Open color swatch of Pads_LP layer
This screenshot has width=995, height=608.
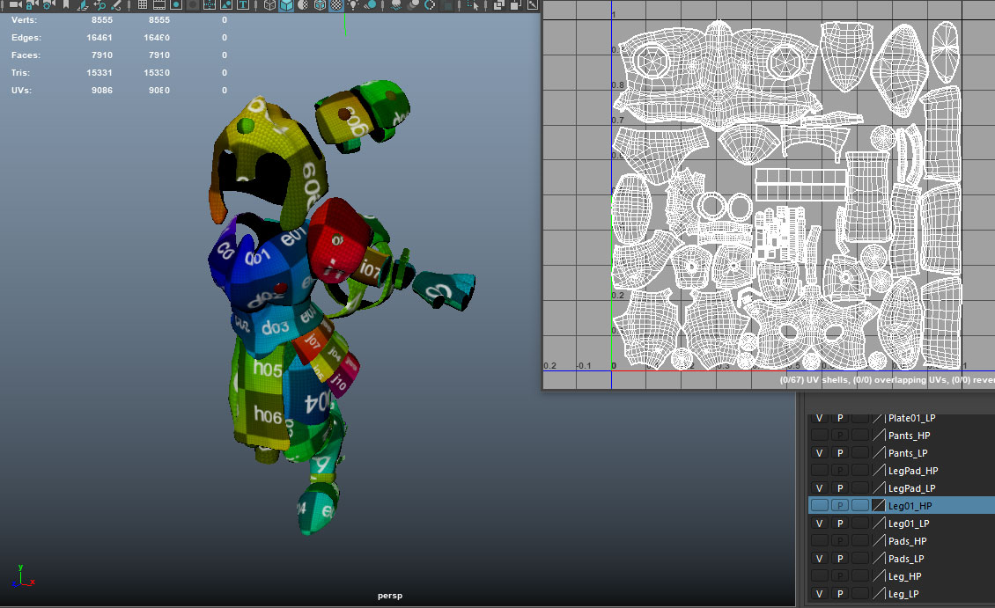pyautogui.click(x=879, y=559)
